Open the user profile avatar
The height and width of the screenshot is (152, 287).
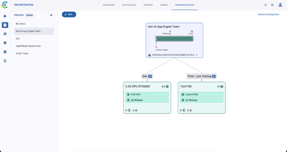(280, 5)
